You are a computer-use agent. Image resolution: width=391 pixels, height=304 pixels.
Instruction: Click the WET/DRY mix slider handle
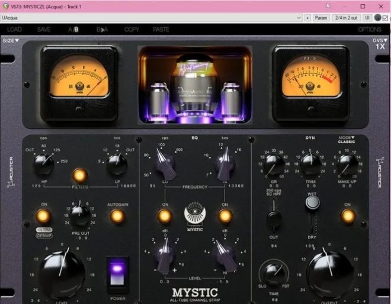(x=312, y=202)
